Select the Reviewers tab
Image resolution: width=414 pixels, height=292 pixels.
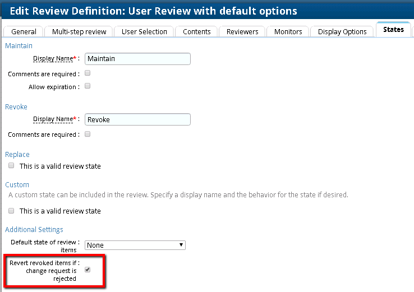pyautogui.click(x=243, y=32)
